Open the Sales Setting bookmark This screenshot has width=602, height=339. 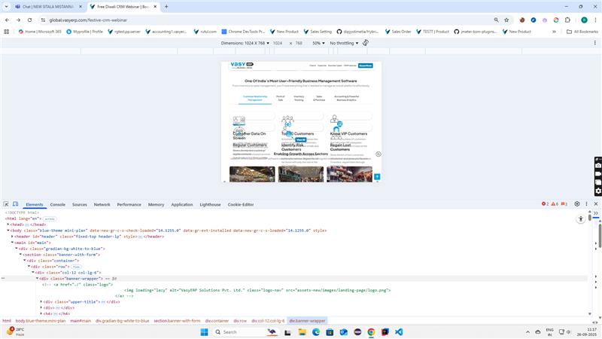pyautogui.click(x=319, y=32)
